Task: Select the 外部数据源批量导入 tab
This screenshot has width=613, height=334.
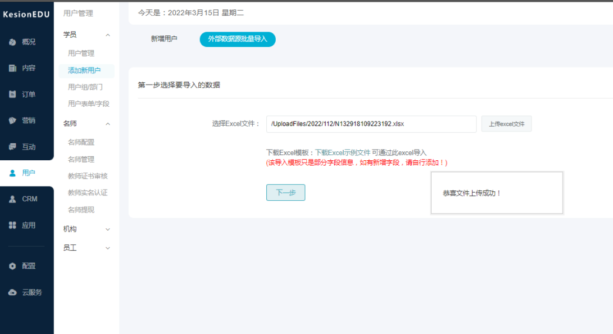Action: tap(237, 39)
